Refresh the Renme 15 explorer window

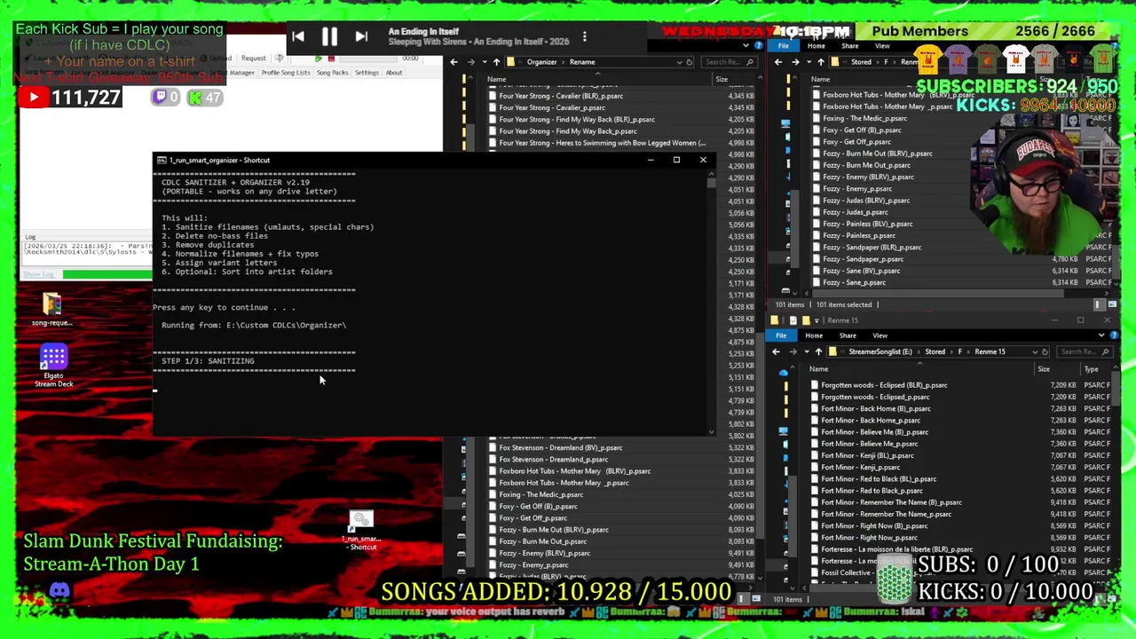tap(1045, 351)
